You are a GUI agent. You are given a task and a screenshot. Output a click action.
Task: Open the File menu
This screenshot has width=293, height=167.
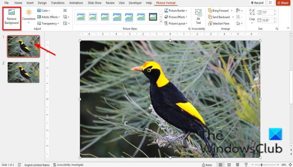coord(6,3)
